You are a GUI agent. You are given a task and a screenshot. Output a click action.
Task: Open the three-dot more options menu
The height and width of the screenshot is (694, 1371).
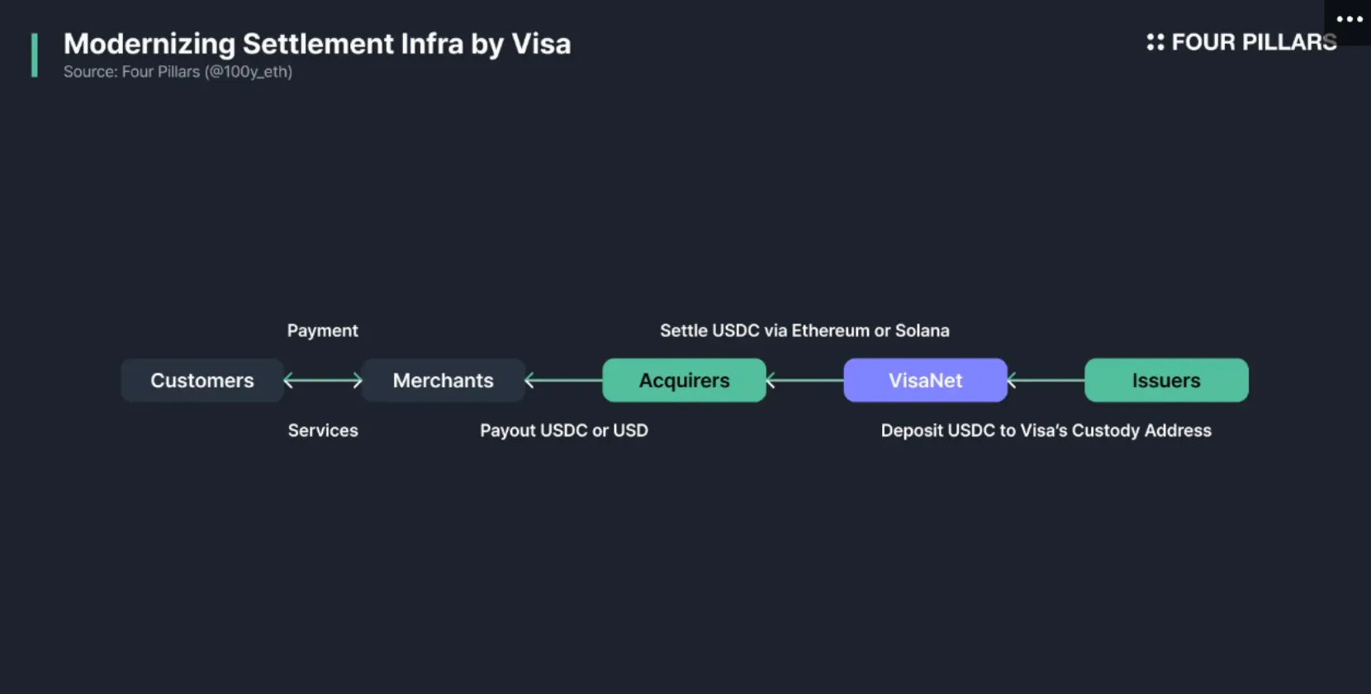[1349, 19]
